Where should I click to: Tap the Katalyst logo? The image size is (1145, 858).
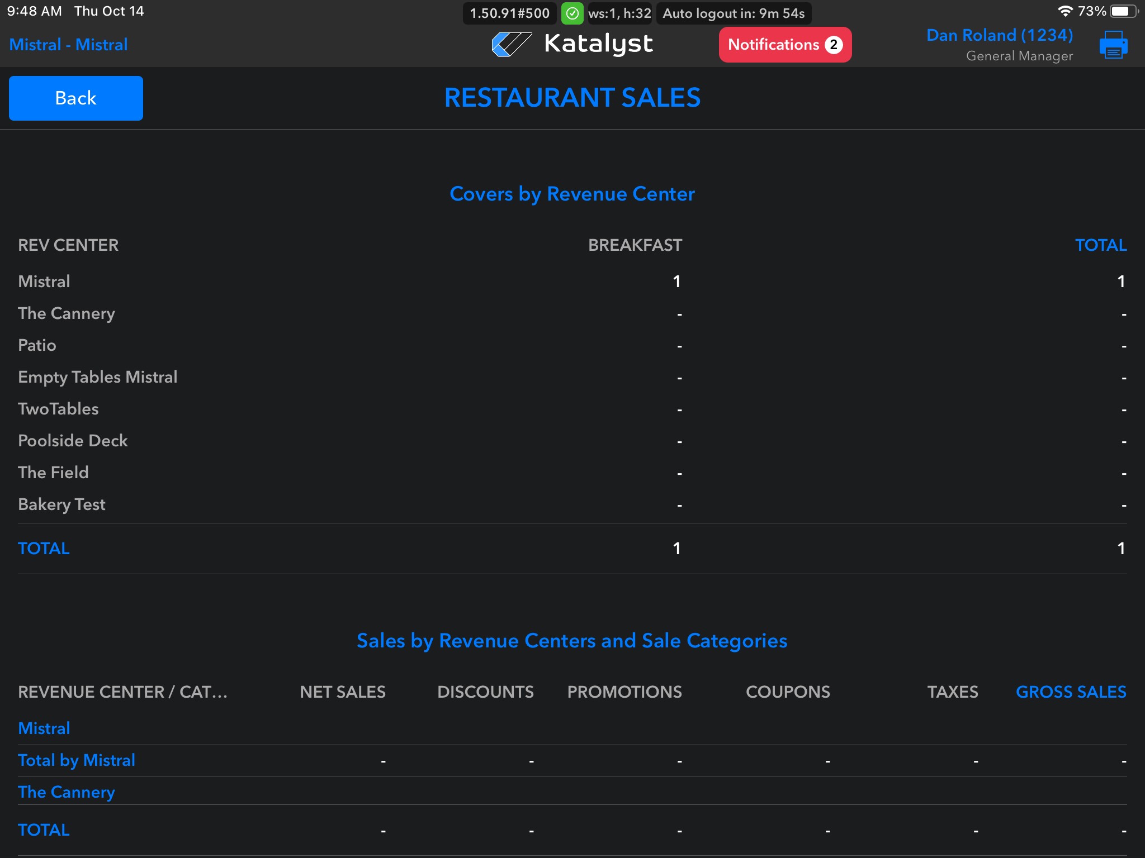coord(572,44)
